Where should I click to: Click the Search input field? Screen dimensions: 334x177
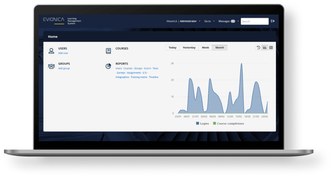coord(254,21)
